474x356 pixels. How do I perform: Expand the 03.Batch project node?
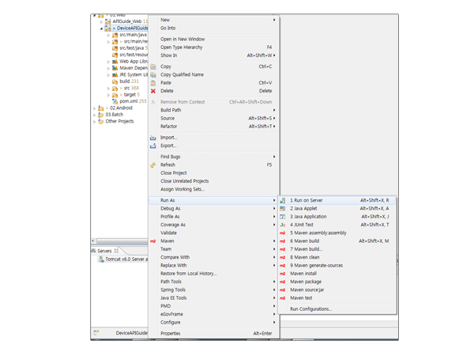pos(95,115)
